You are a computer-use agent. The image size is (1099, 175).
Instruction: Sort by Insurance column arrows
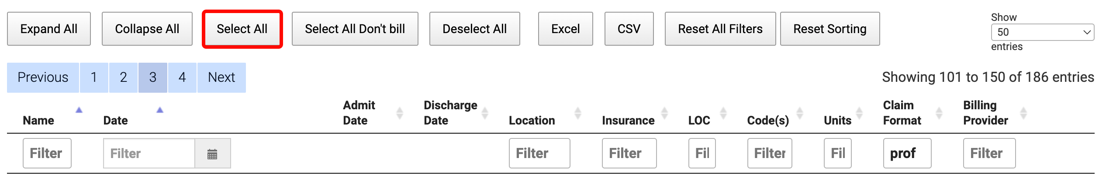pyautogui.click(x=664, y=113)
